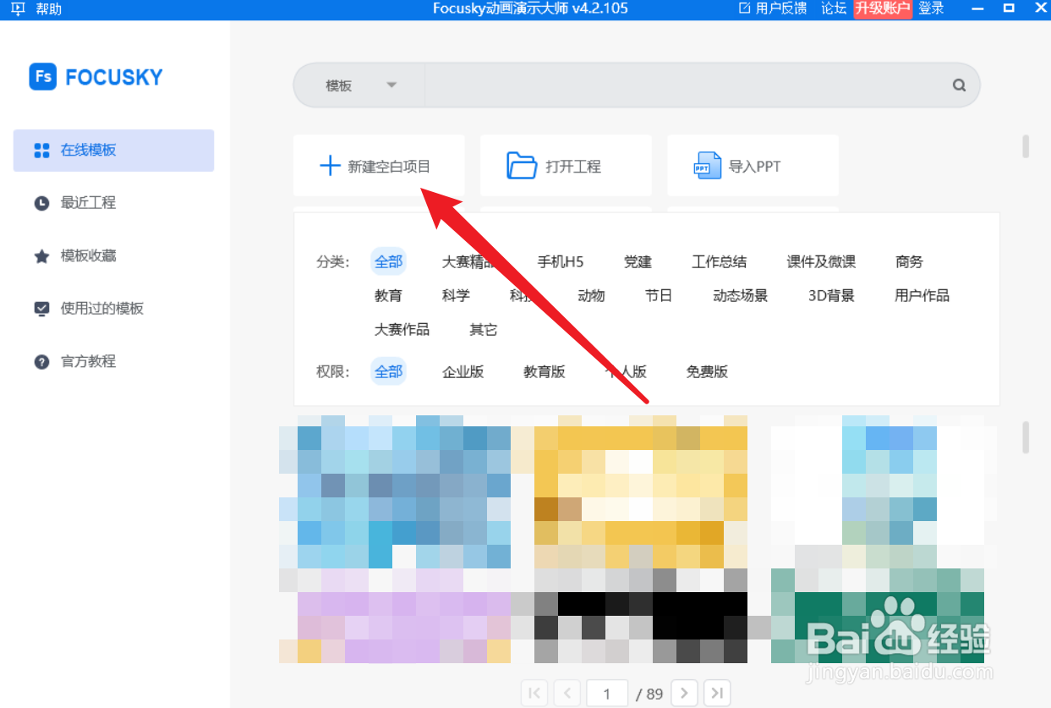
Task: Filter by 动物 category
Action: (591, 296)
